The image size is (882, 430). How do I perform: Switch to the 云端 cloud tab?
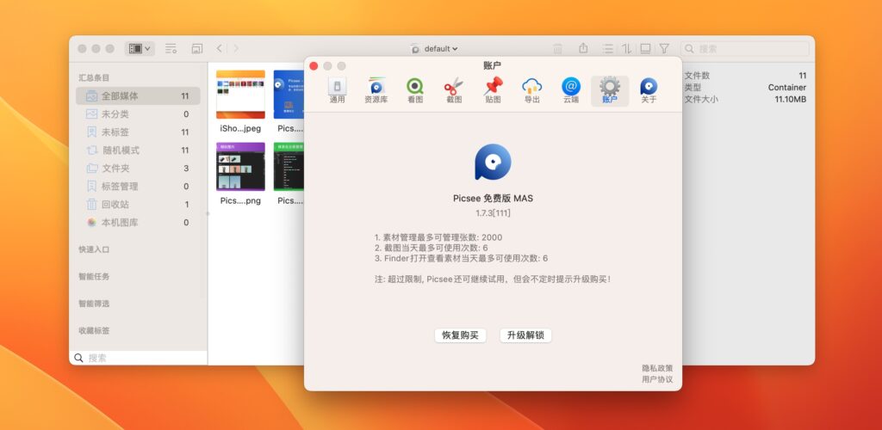click(571, 91)
